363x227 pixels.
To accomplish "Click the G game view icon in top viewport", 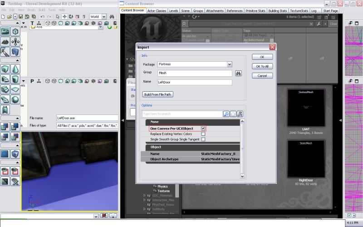I will tap(115, 23).
